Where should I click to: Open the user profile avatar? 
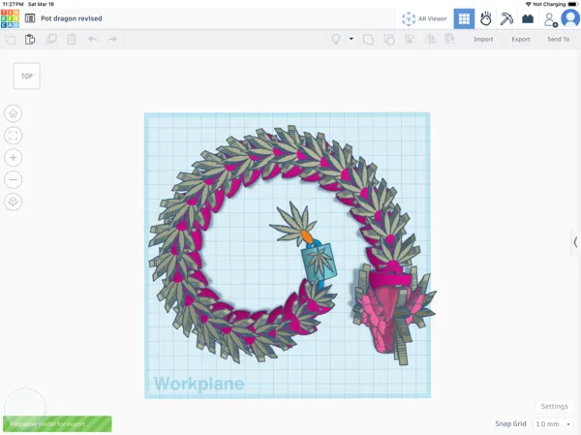(x=570, y=18)
